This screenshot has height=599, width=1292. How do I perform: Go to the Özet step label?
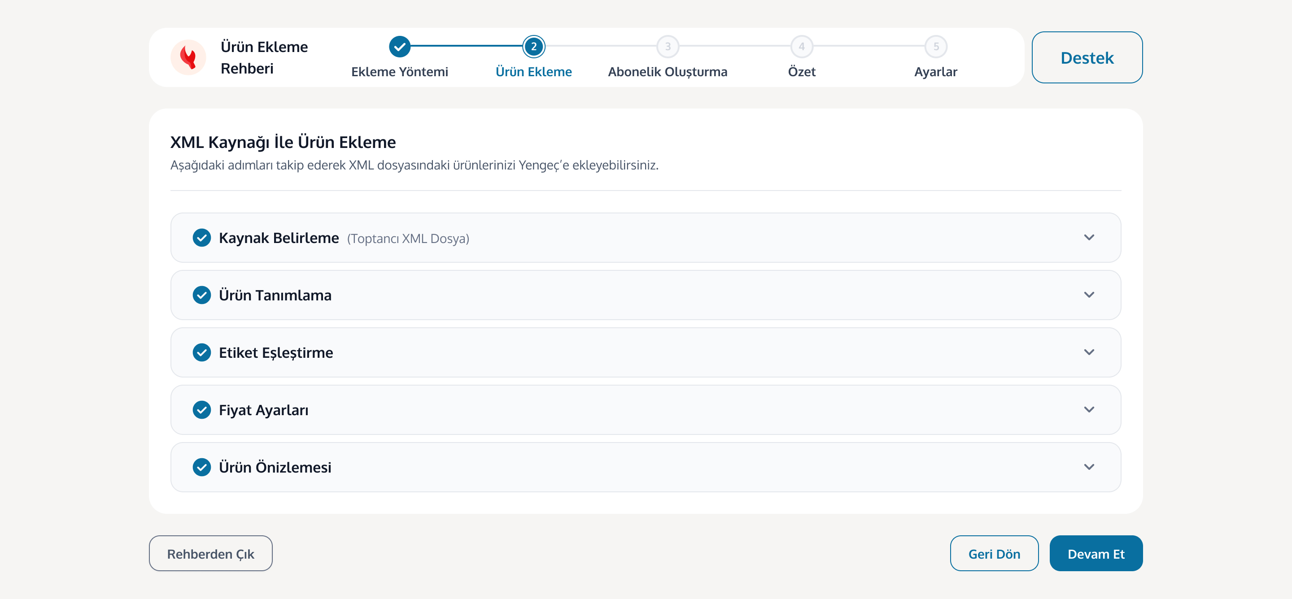pos(802,72)
